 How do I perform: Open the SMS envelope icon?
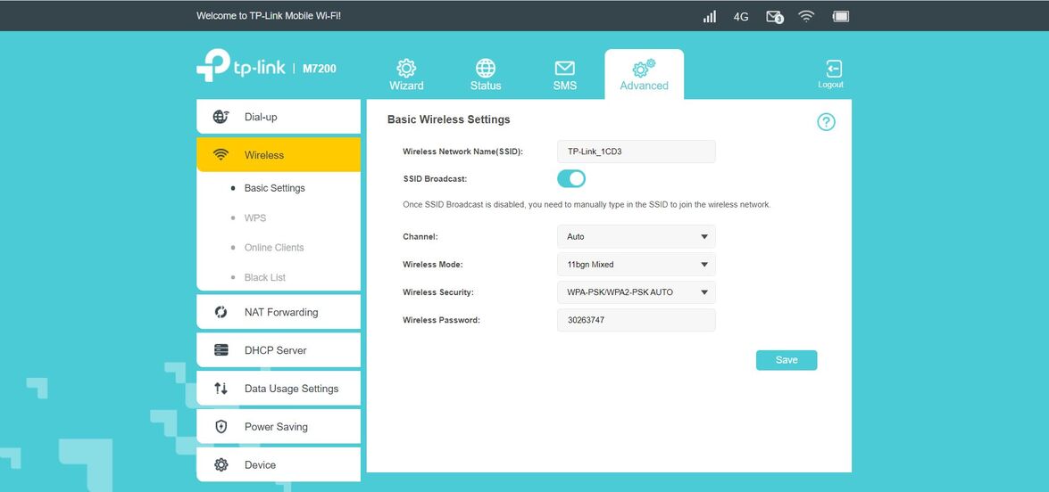click(564, 69)
